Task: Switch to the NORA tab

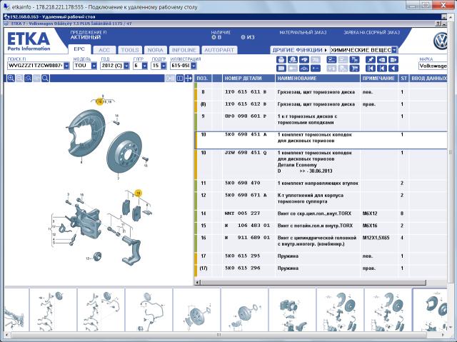Action: point(156,50)
